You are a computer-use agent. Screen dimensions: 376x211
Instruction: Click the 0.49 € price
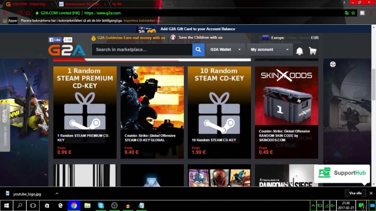click(266, 152)
